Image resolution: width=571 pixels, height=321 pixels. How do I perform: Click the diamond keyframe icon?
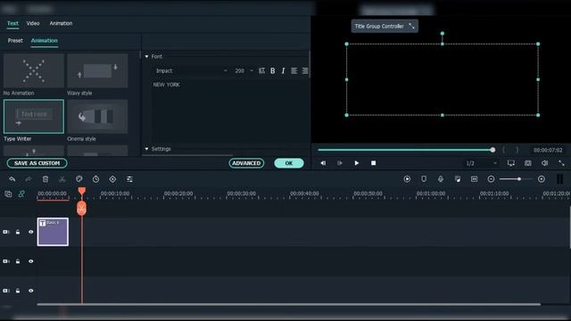click(x=112, y=179)
